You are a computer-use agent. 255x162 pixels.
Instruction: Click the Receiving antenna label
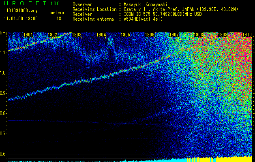93,19
